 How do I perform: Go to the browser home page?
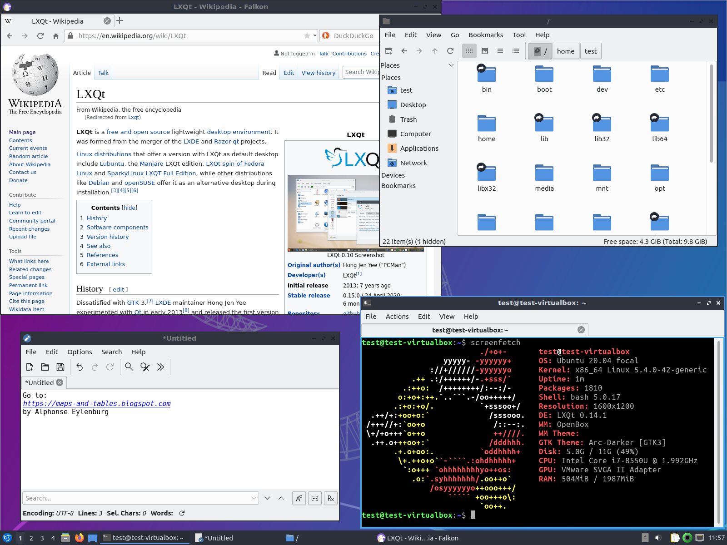(x=56, y=36)
